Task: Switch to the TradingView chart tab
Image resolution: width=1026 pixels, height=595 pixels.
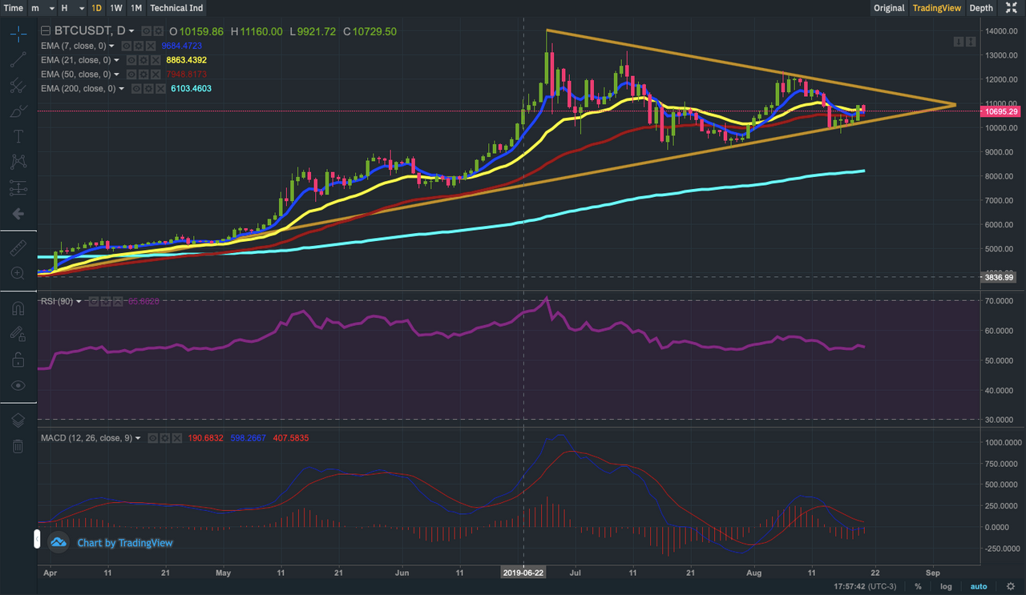Action: point(936,8)
